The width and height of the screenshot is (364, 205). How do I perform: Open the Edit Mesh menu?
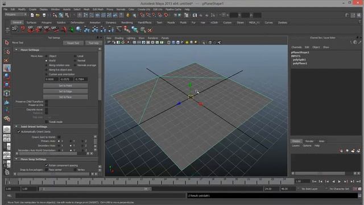98,10
